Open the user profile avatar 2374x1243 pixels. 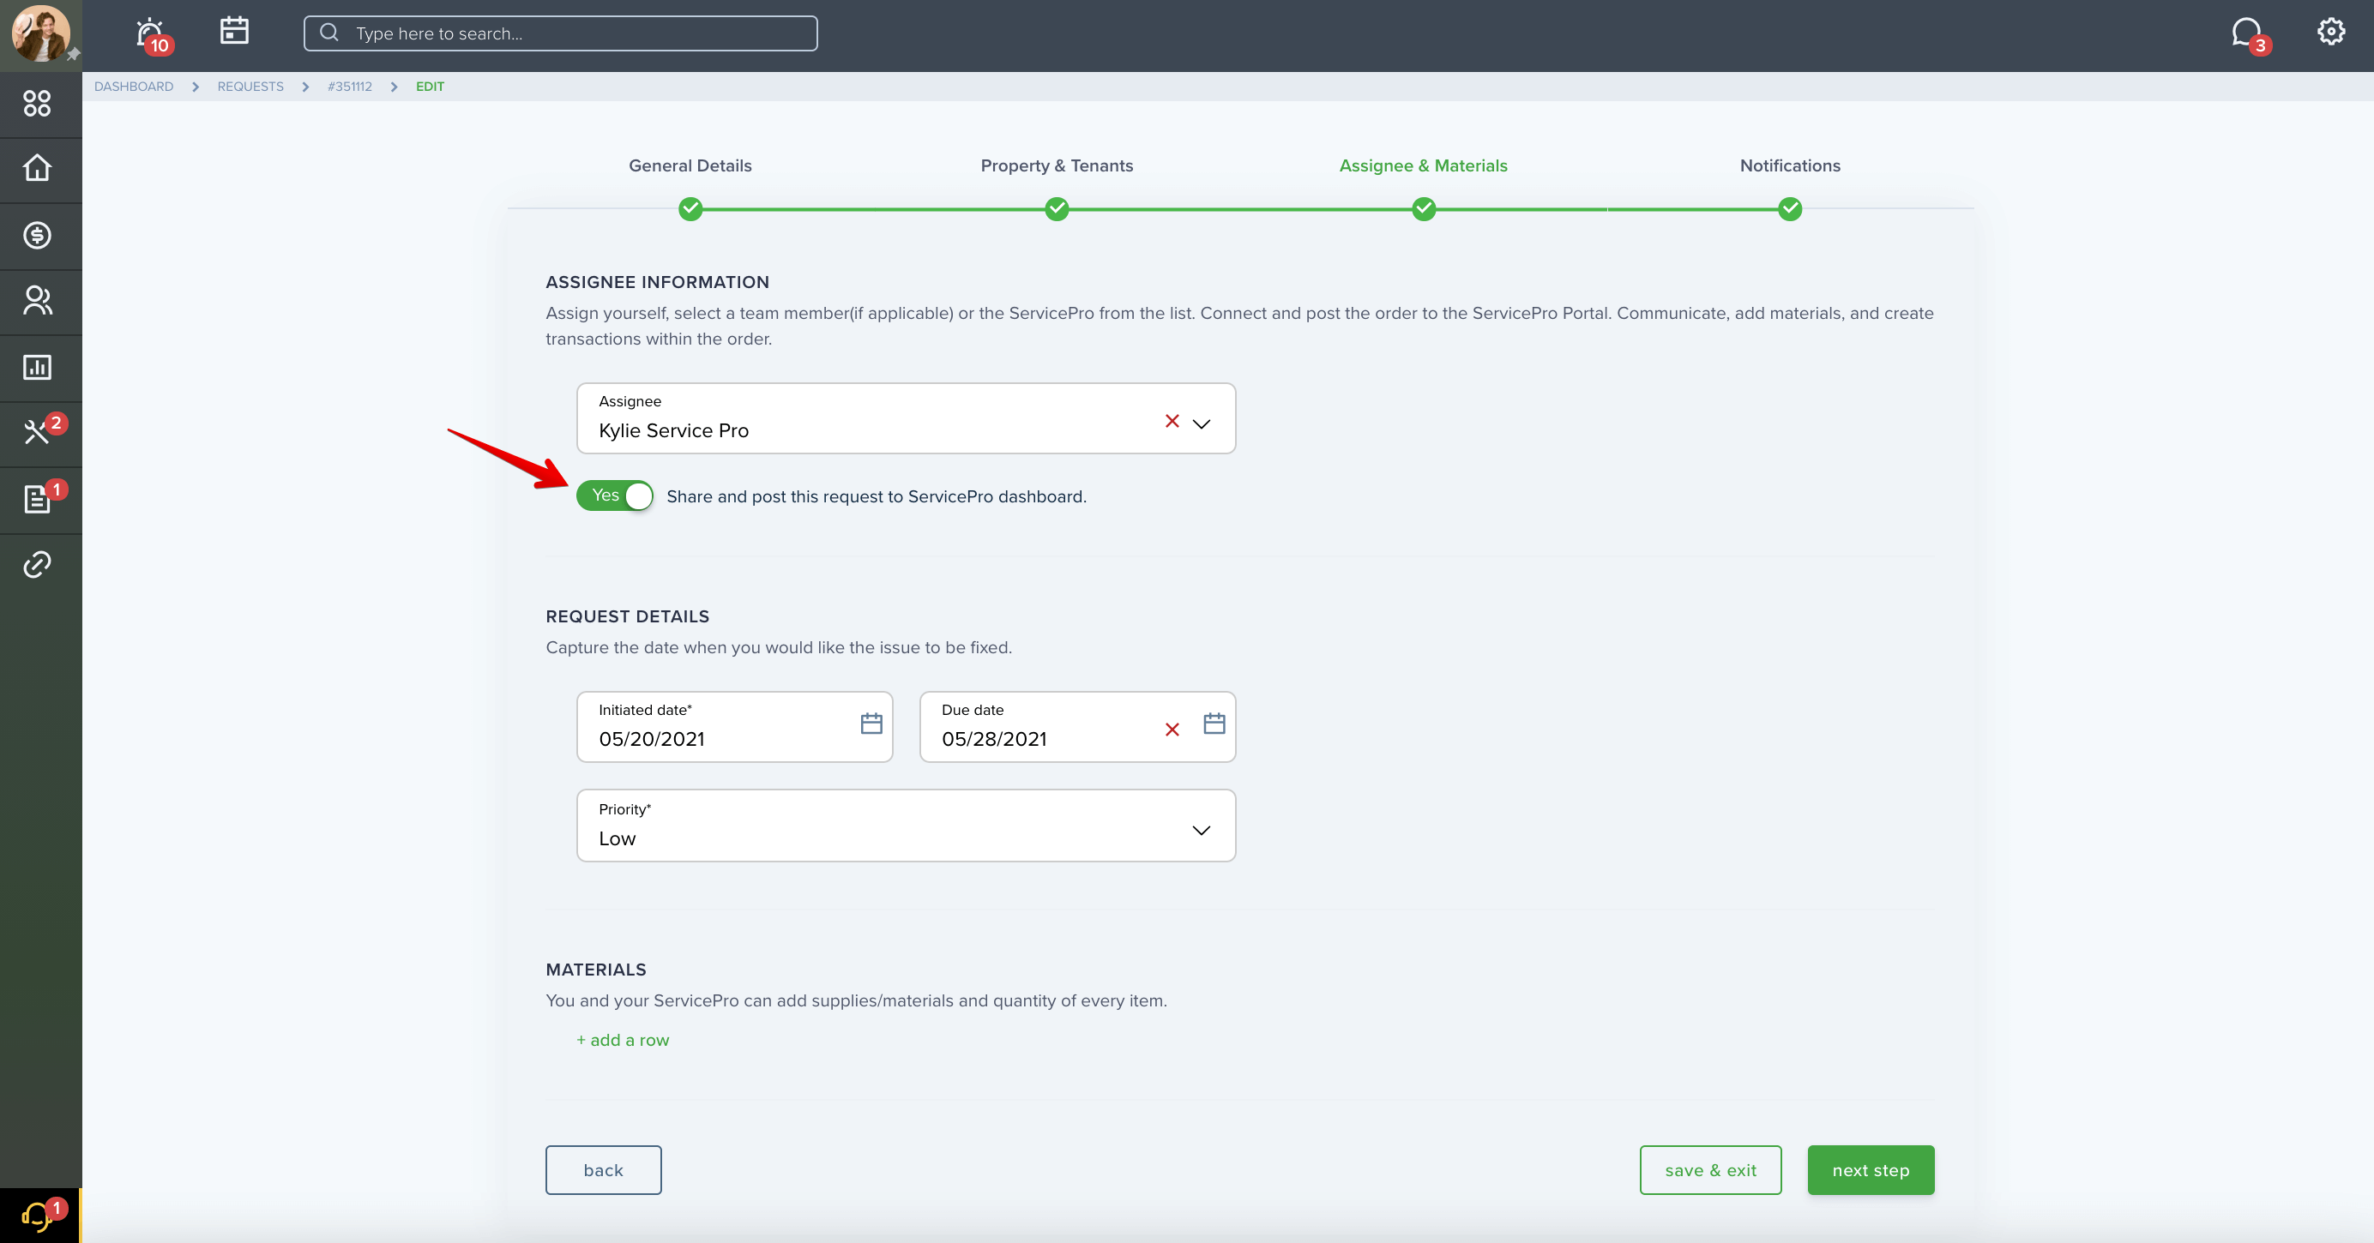pyautogui.click(x=39, y=34)
